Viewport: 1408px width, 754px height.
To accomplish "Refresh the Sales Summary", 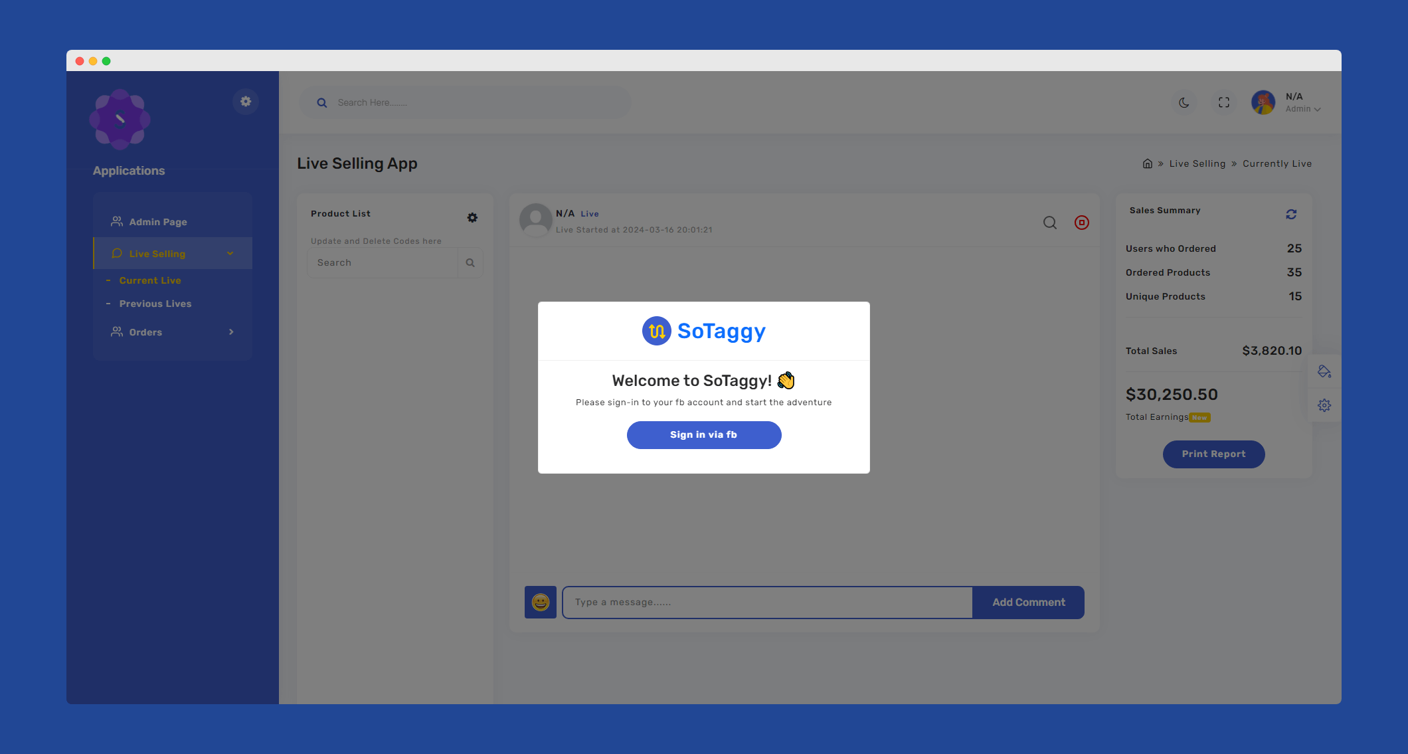I will coord(1291,215).
